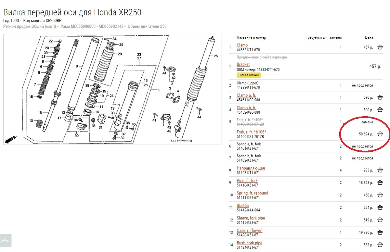Viewport: 390px width, 252px height.
Task: Add Pipe, fr. fork to cart
Action: 380,183
